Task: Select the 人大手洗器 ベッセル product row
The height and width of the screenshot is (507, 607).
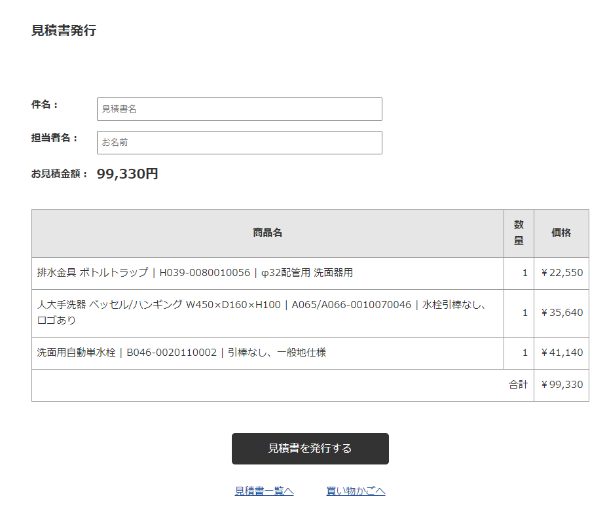Action: (x=262, y=313)
